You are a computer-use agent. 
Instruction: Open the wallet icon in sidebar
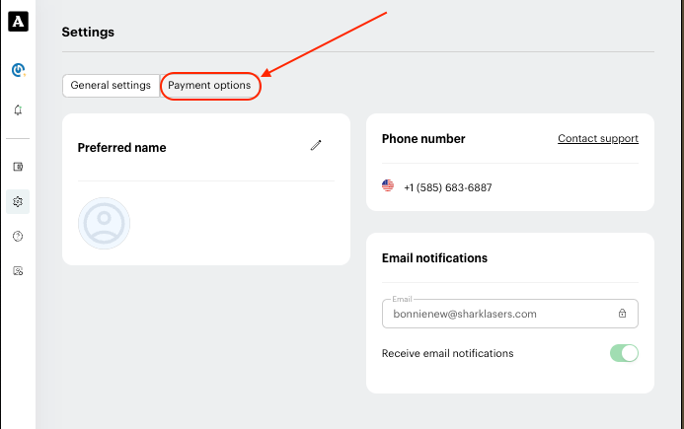point(18,167)
